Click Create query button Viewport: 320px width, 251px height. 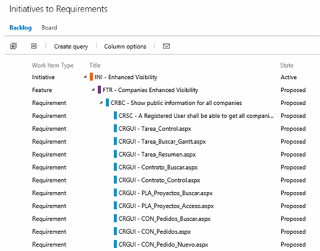(71, 47)
